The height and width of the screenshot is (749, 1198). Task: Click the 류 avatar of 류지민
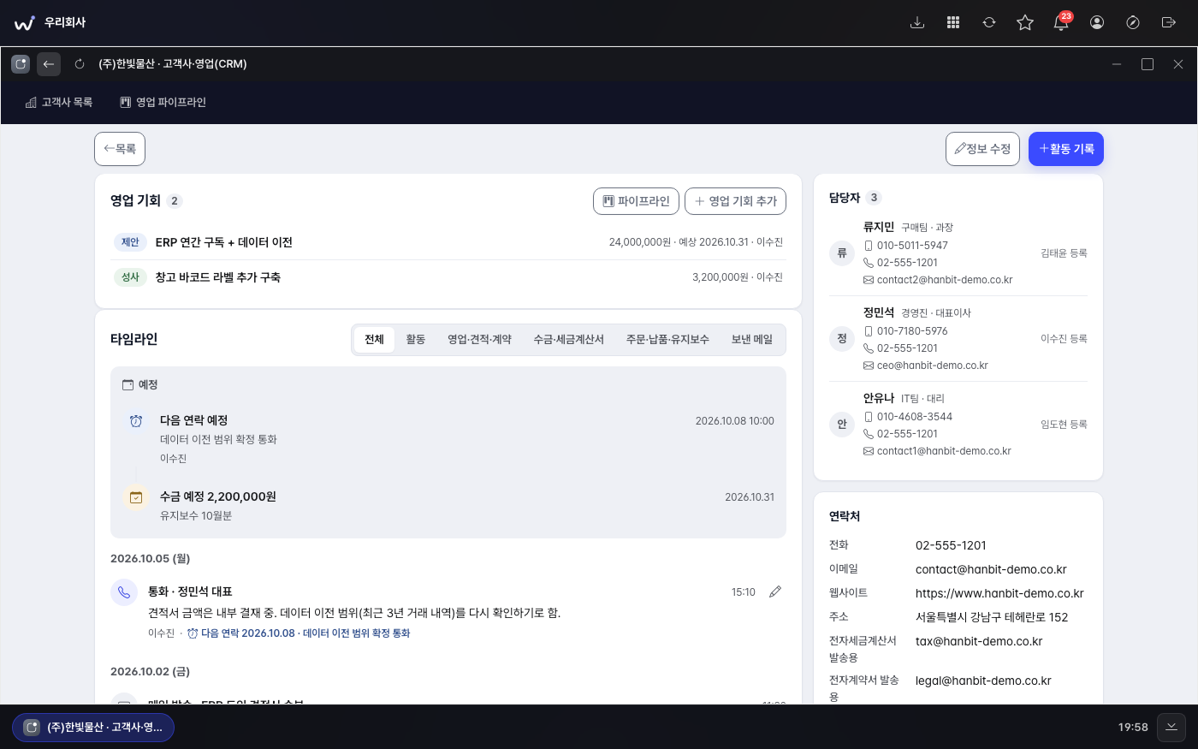[x=842, y=253]
